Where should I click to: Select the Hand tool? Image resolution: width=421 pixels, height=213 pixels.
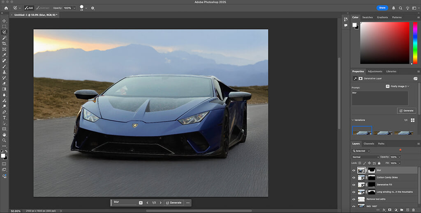pos(4,135)
